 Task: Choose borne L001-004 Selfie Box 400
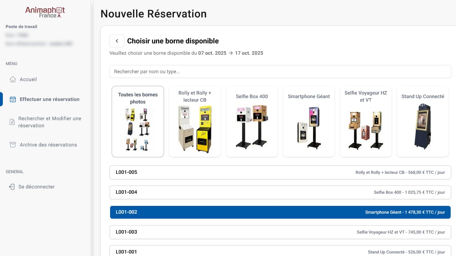pyautogui.click(x=280, y=192)
